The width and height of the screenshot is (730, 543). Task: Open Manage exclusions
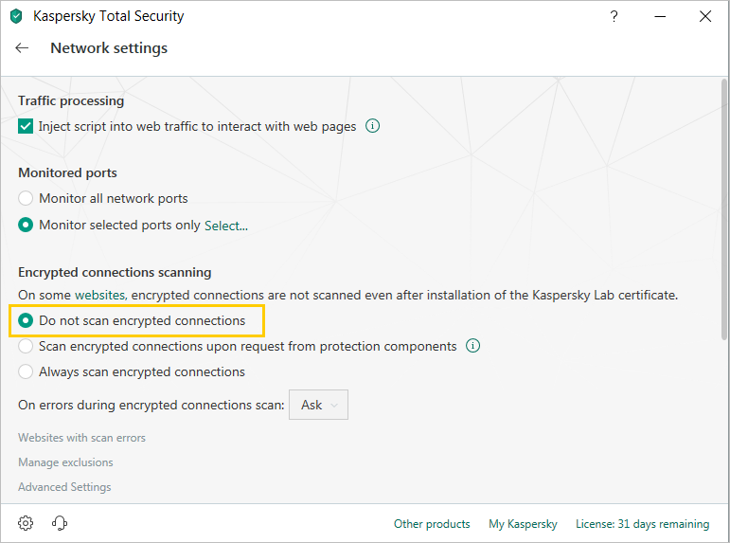[x=65, y=462]
